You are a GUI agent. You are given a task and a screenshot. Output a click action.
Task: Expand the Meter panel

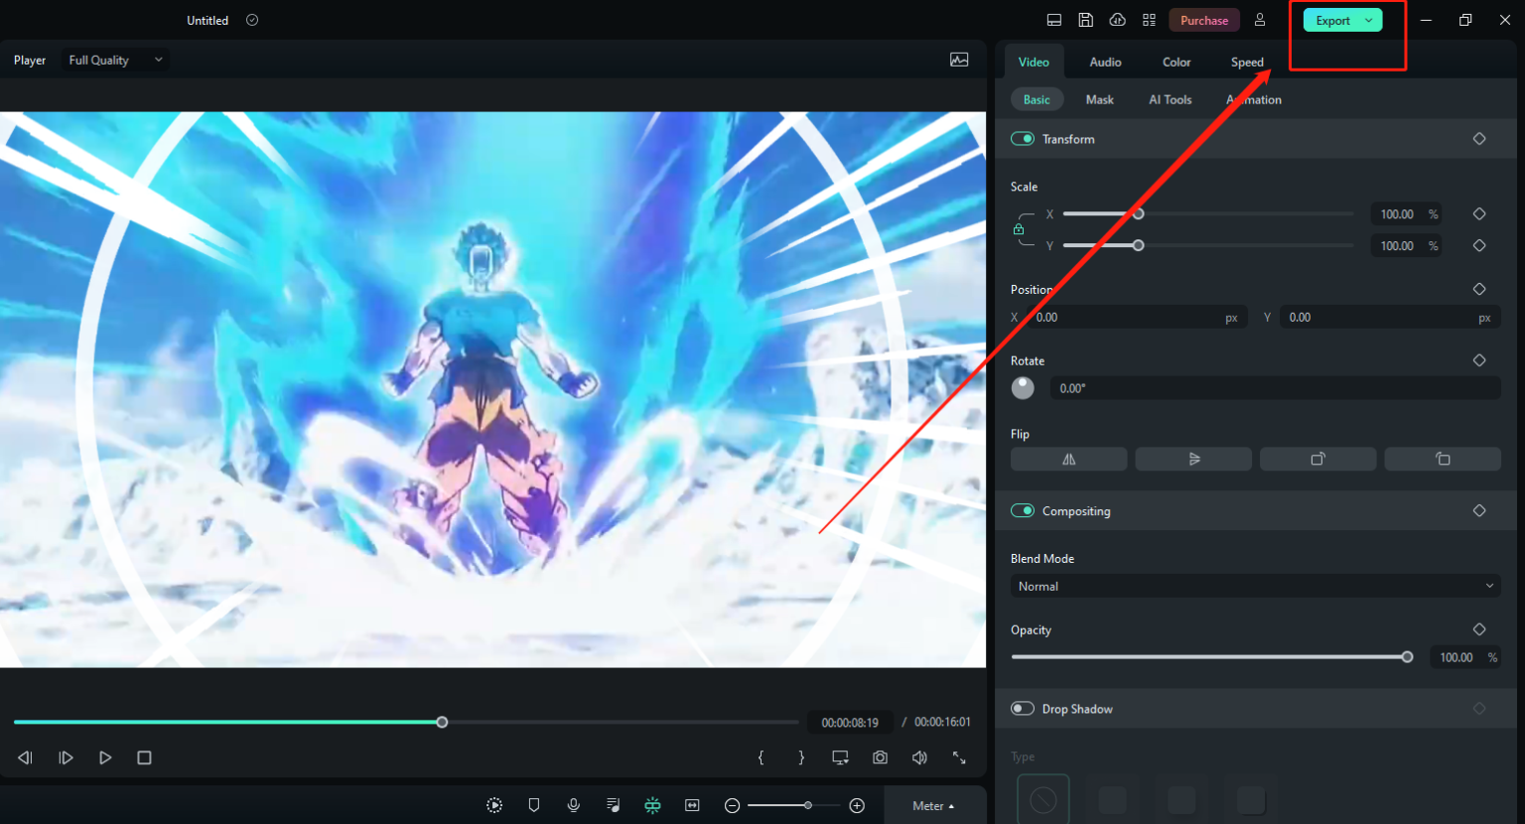934,805
